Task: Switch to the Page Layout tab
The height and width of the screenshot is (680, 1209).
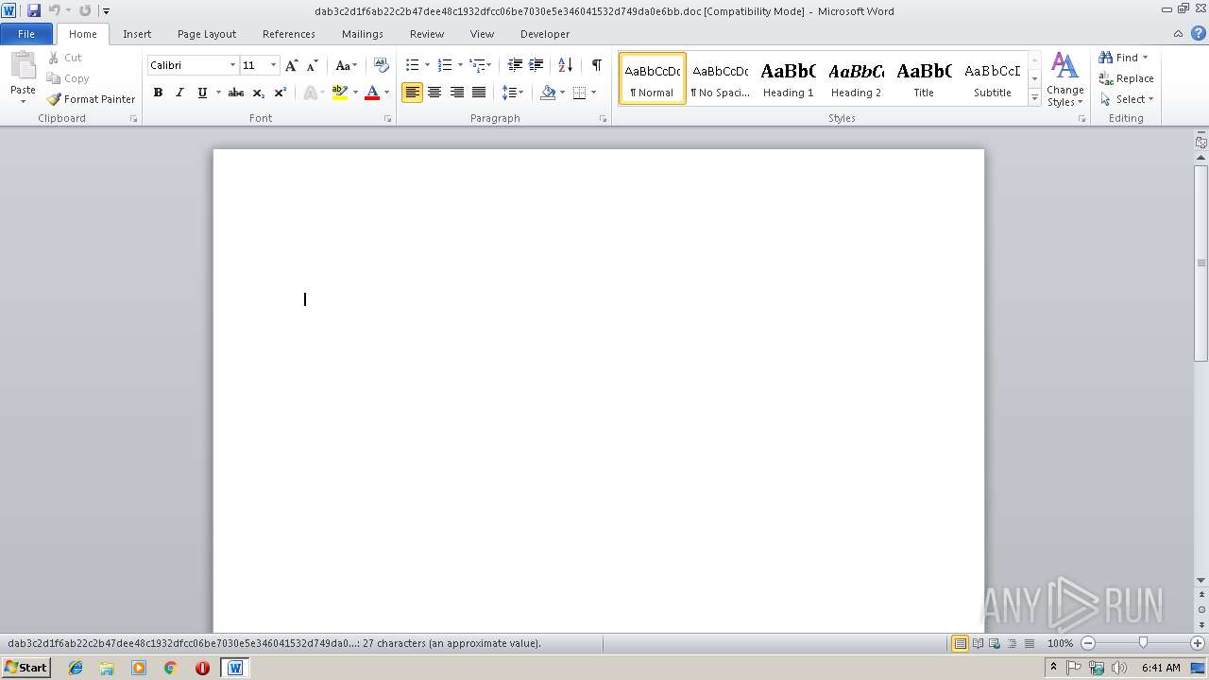Action: [207, 33]
